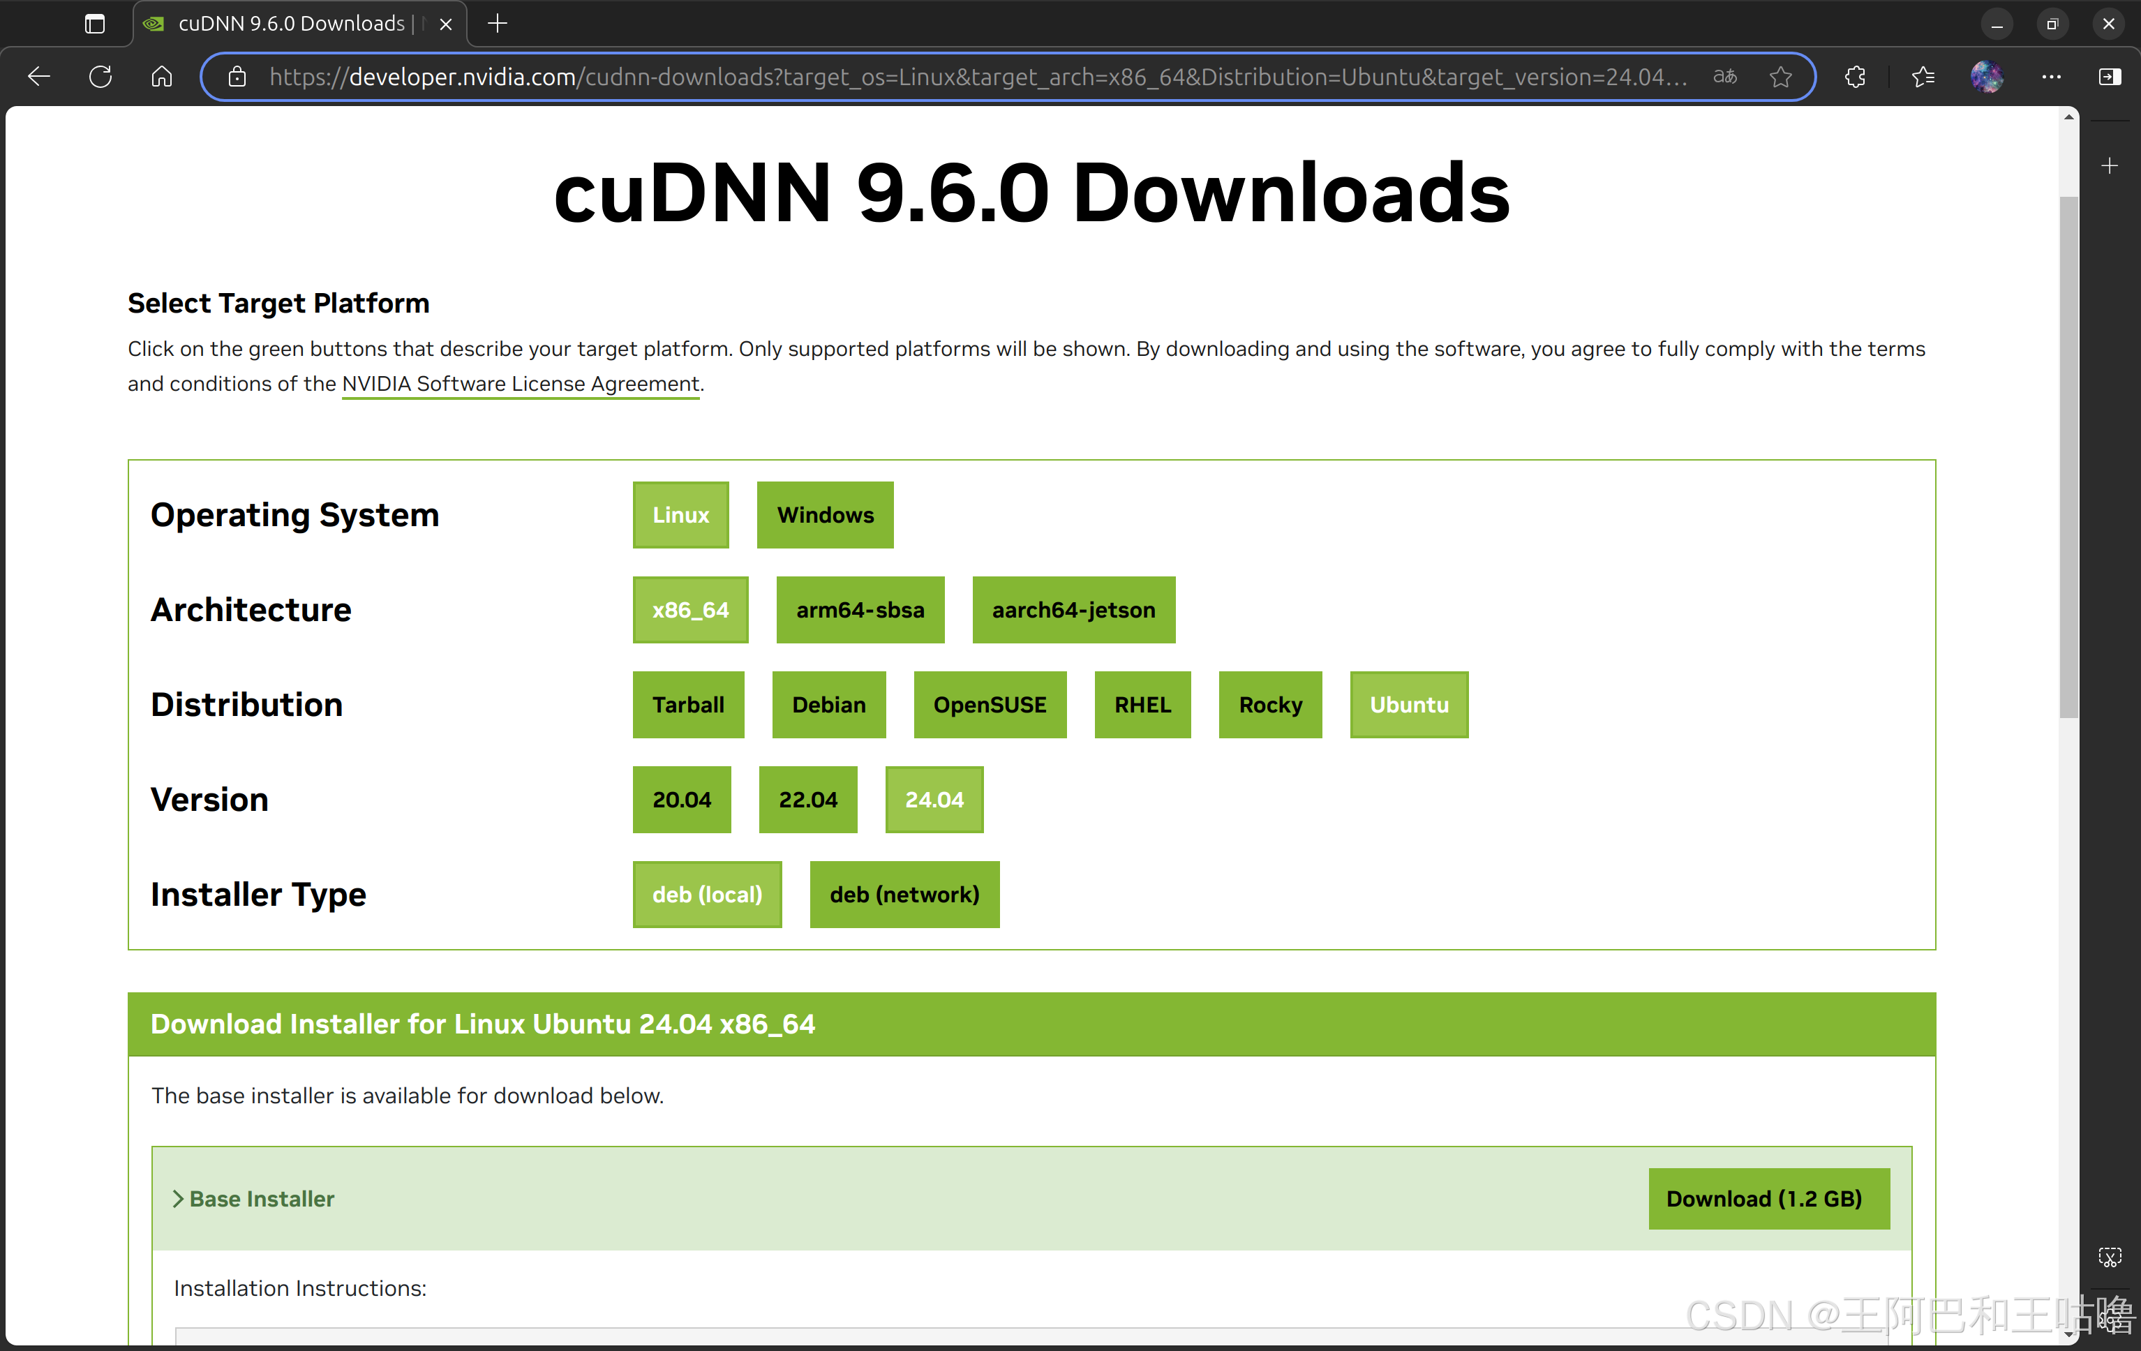Click the Download (1.2 GB) button
The image size is (2141, 1351).
pos(1763,1199)
